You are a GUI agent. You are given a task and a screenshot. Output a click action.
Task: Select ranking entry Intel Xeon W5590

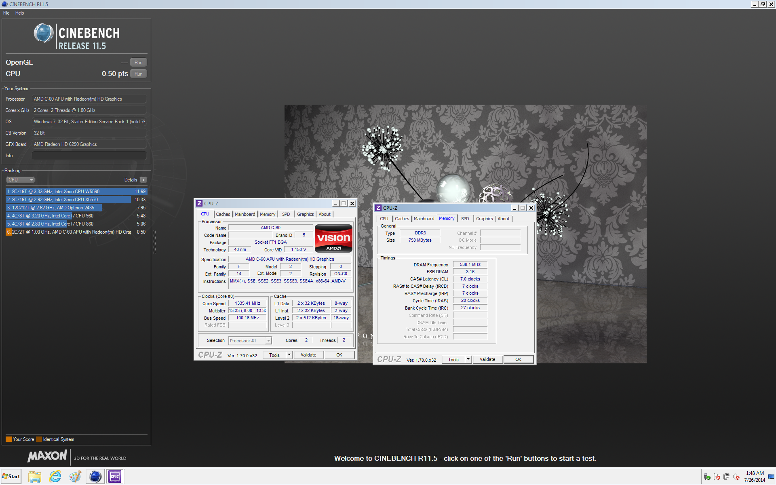coord(76,192)
